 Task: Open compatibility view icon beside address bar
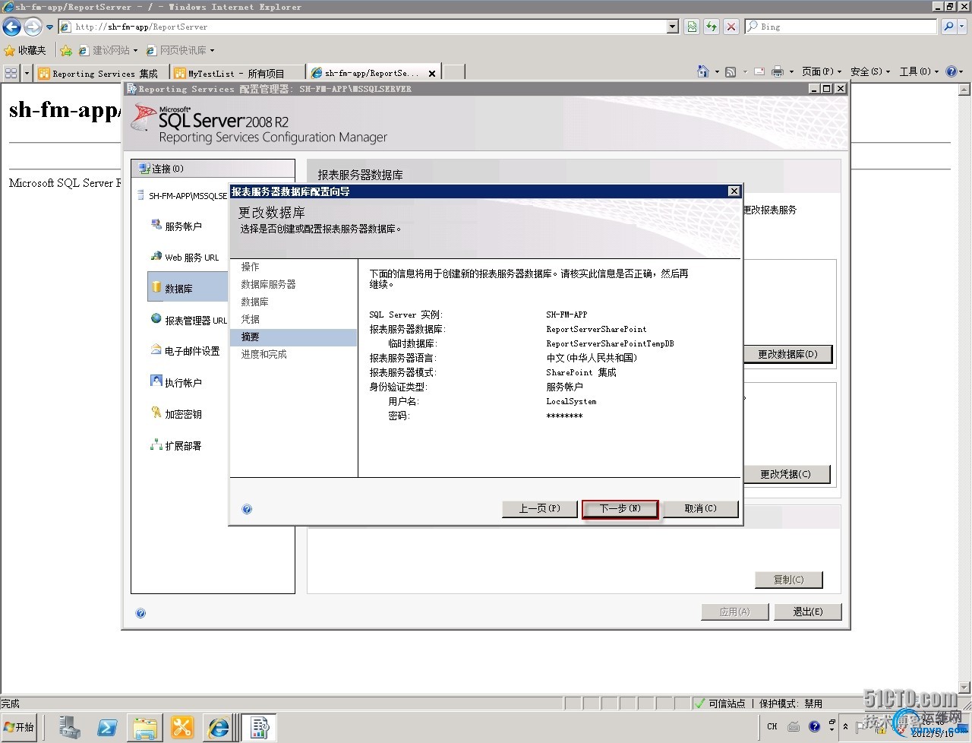692,27
